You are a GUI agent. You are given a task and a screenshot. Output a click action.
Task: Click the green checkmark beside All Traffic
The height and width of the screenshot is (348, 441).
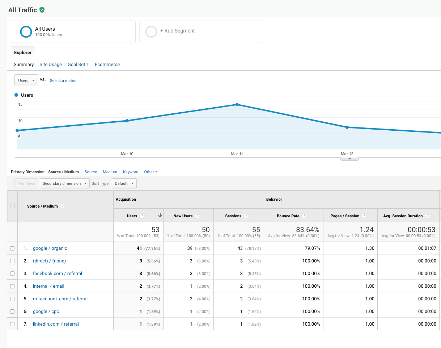[x=42, y=10]
